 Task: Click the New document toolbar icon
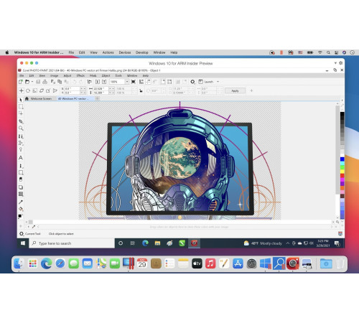click(x=21, y=82)
